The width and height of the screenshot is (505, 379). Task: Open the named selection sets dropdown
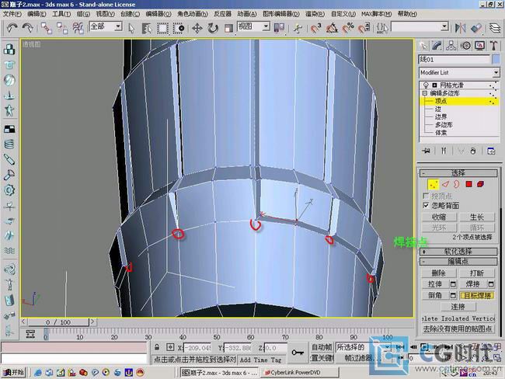[444, 26]
